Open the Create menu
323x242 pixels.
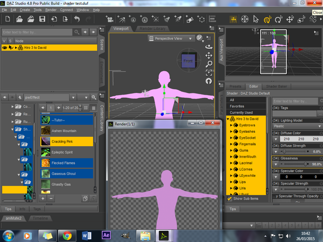pyautogui.click(x=25, y=10)
